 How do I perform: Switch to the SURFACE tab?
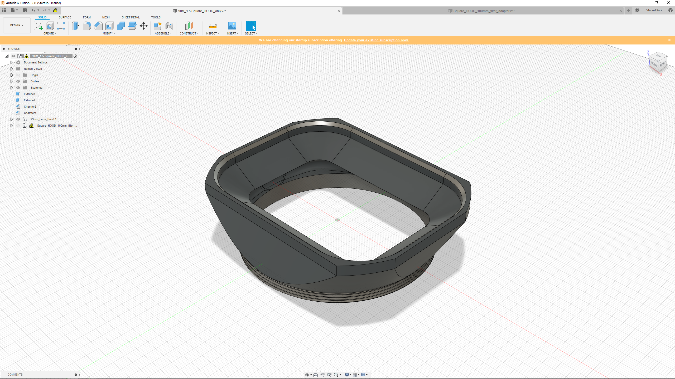(65, 17)
